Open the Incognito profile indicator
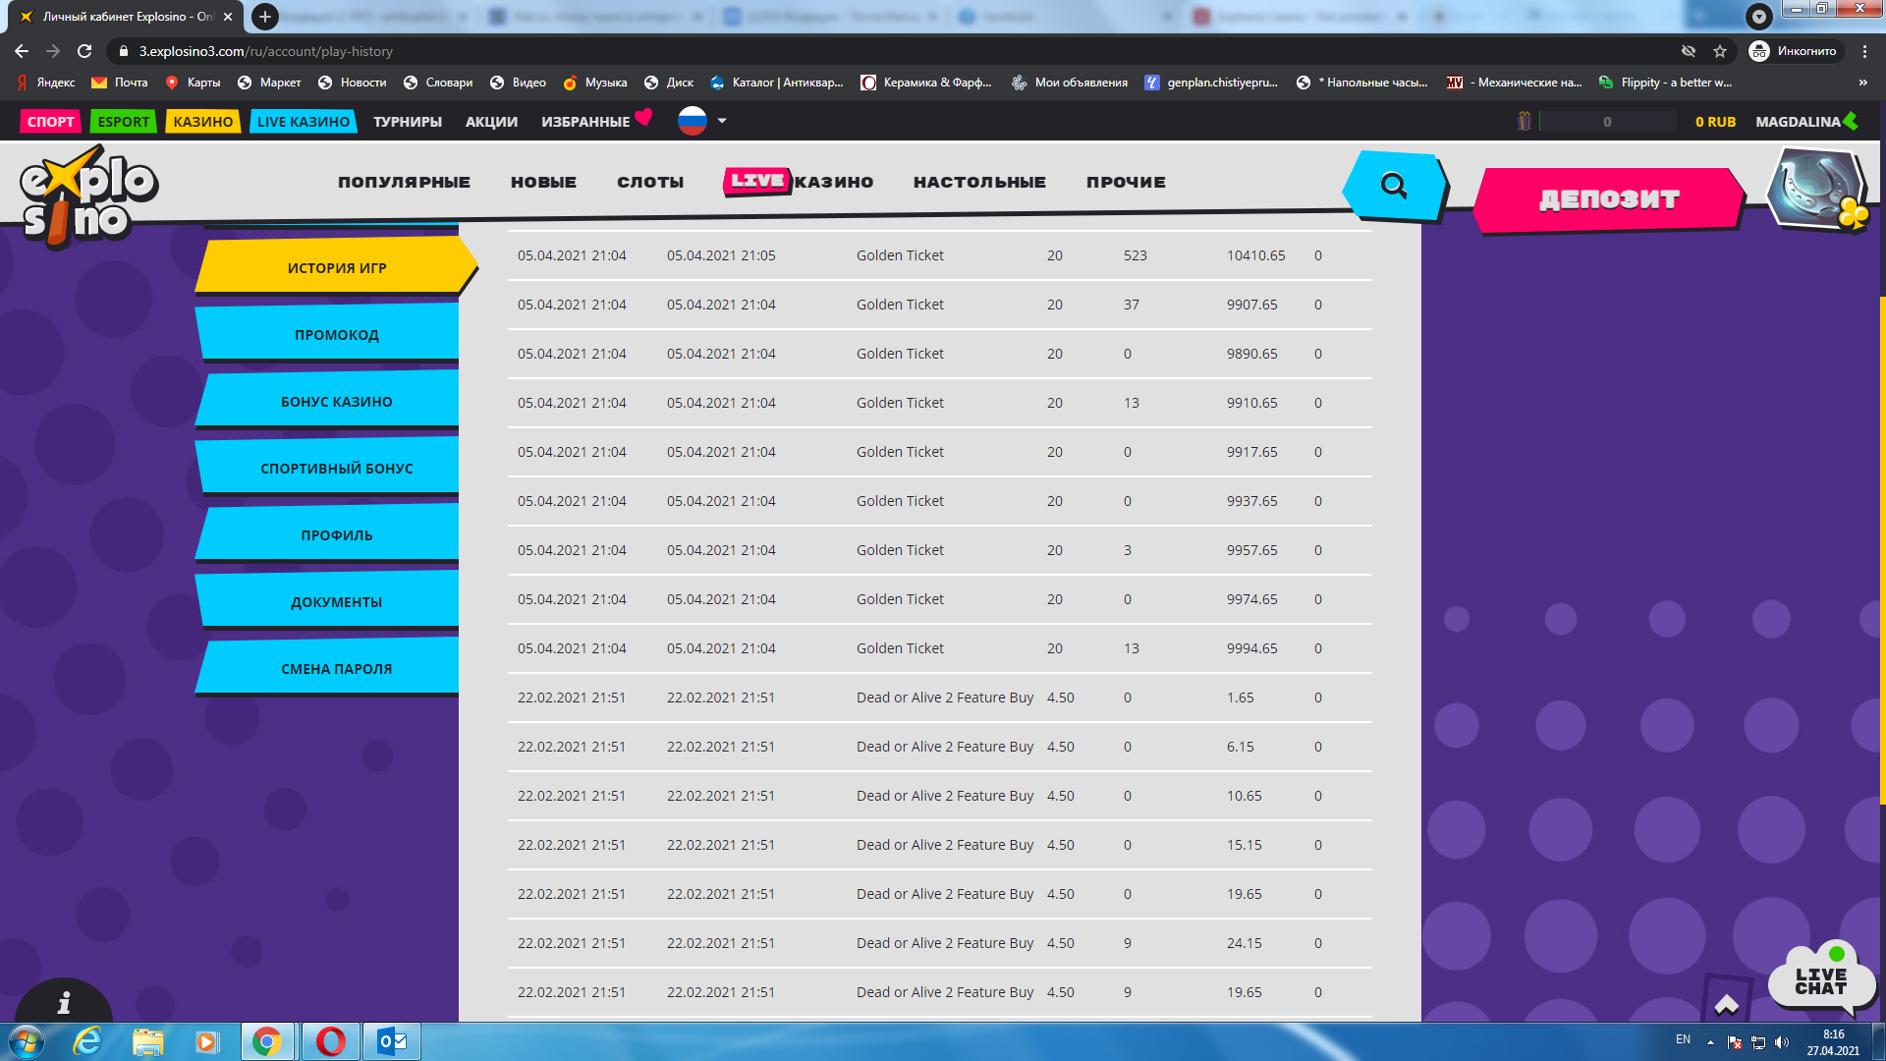1886x1061 pixels. (x=1794, y=51)
